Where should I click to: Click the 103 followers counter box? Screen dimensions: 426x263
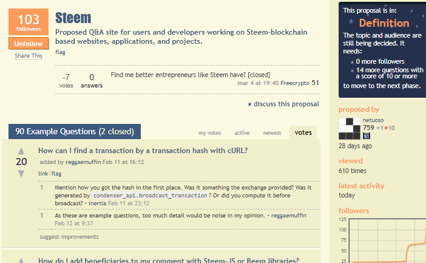click(29, 22)
